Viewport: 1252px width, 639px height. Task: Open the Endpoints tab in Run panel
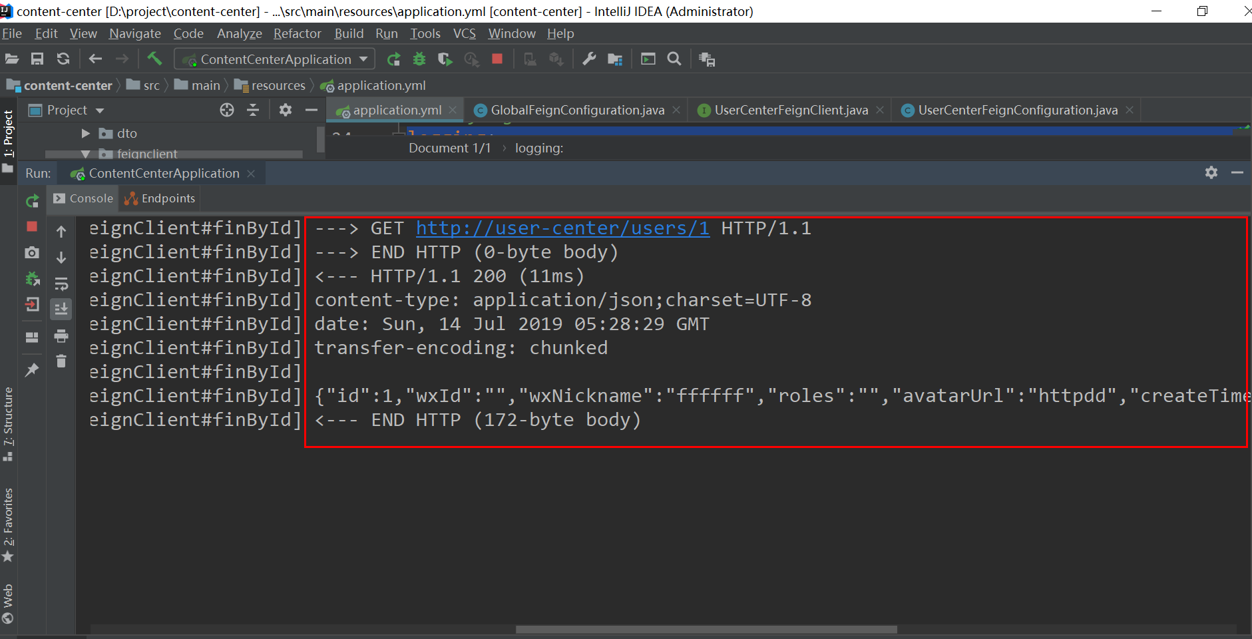point(160,198)
